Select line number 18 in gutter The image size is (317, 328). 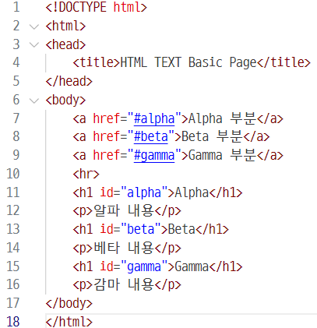click(13, 322)
